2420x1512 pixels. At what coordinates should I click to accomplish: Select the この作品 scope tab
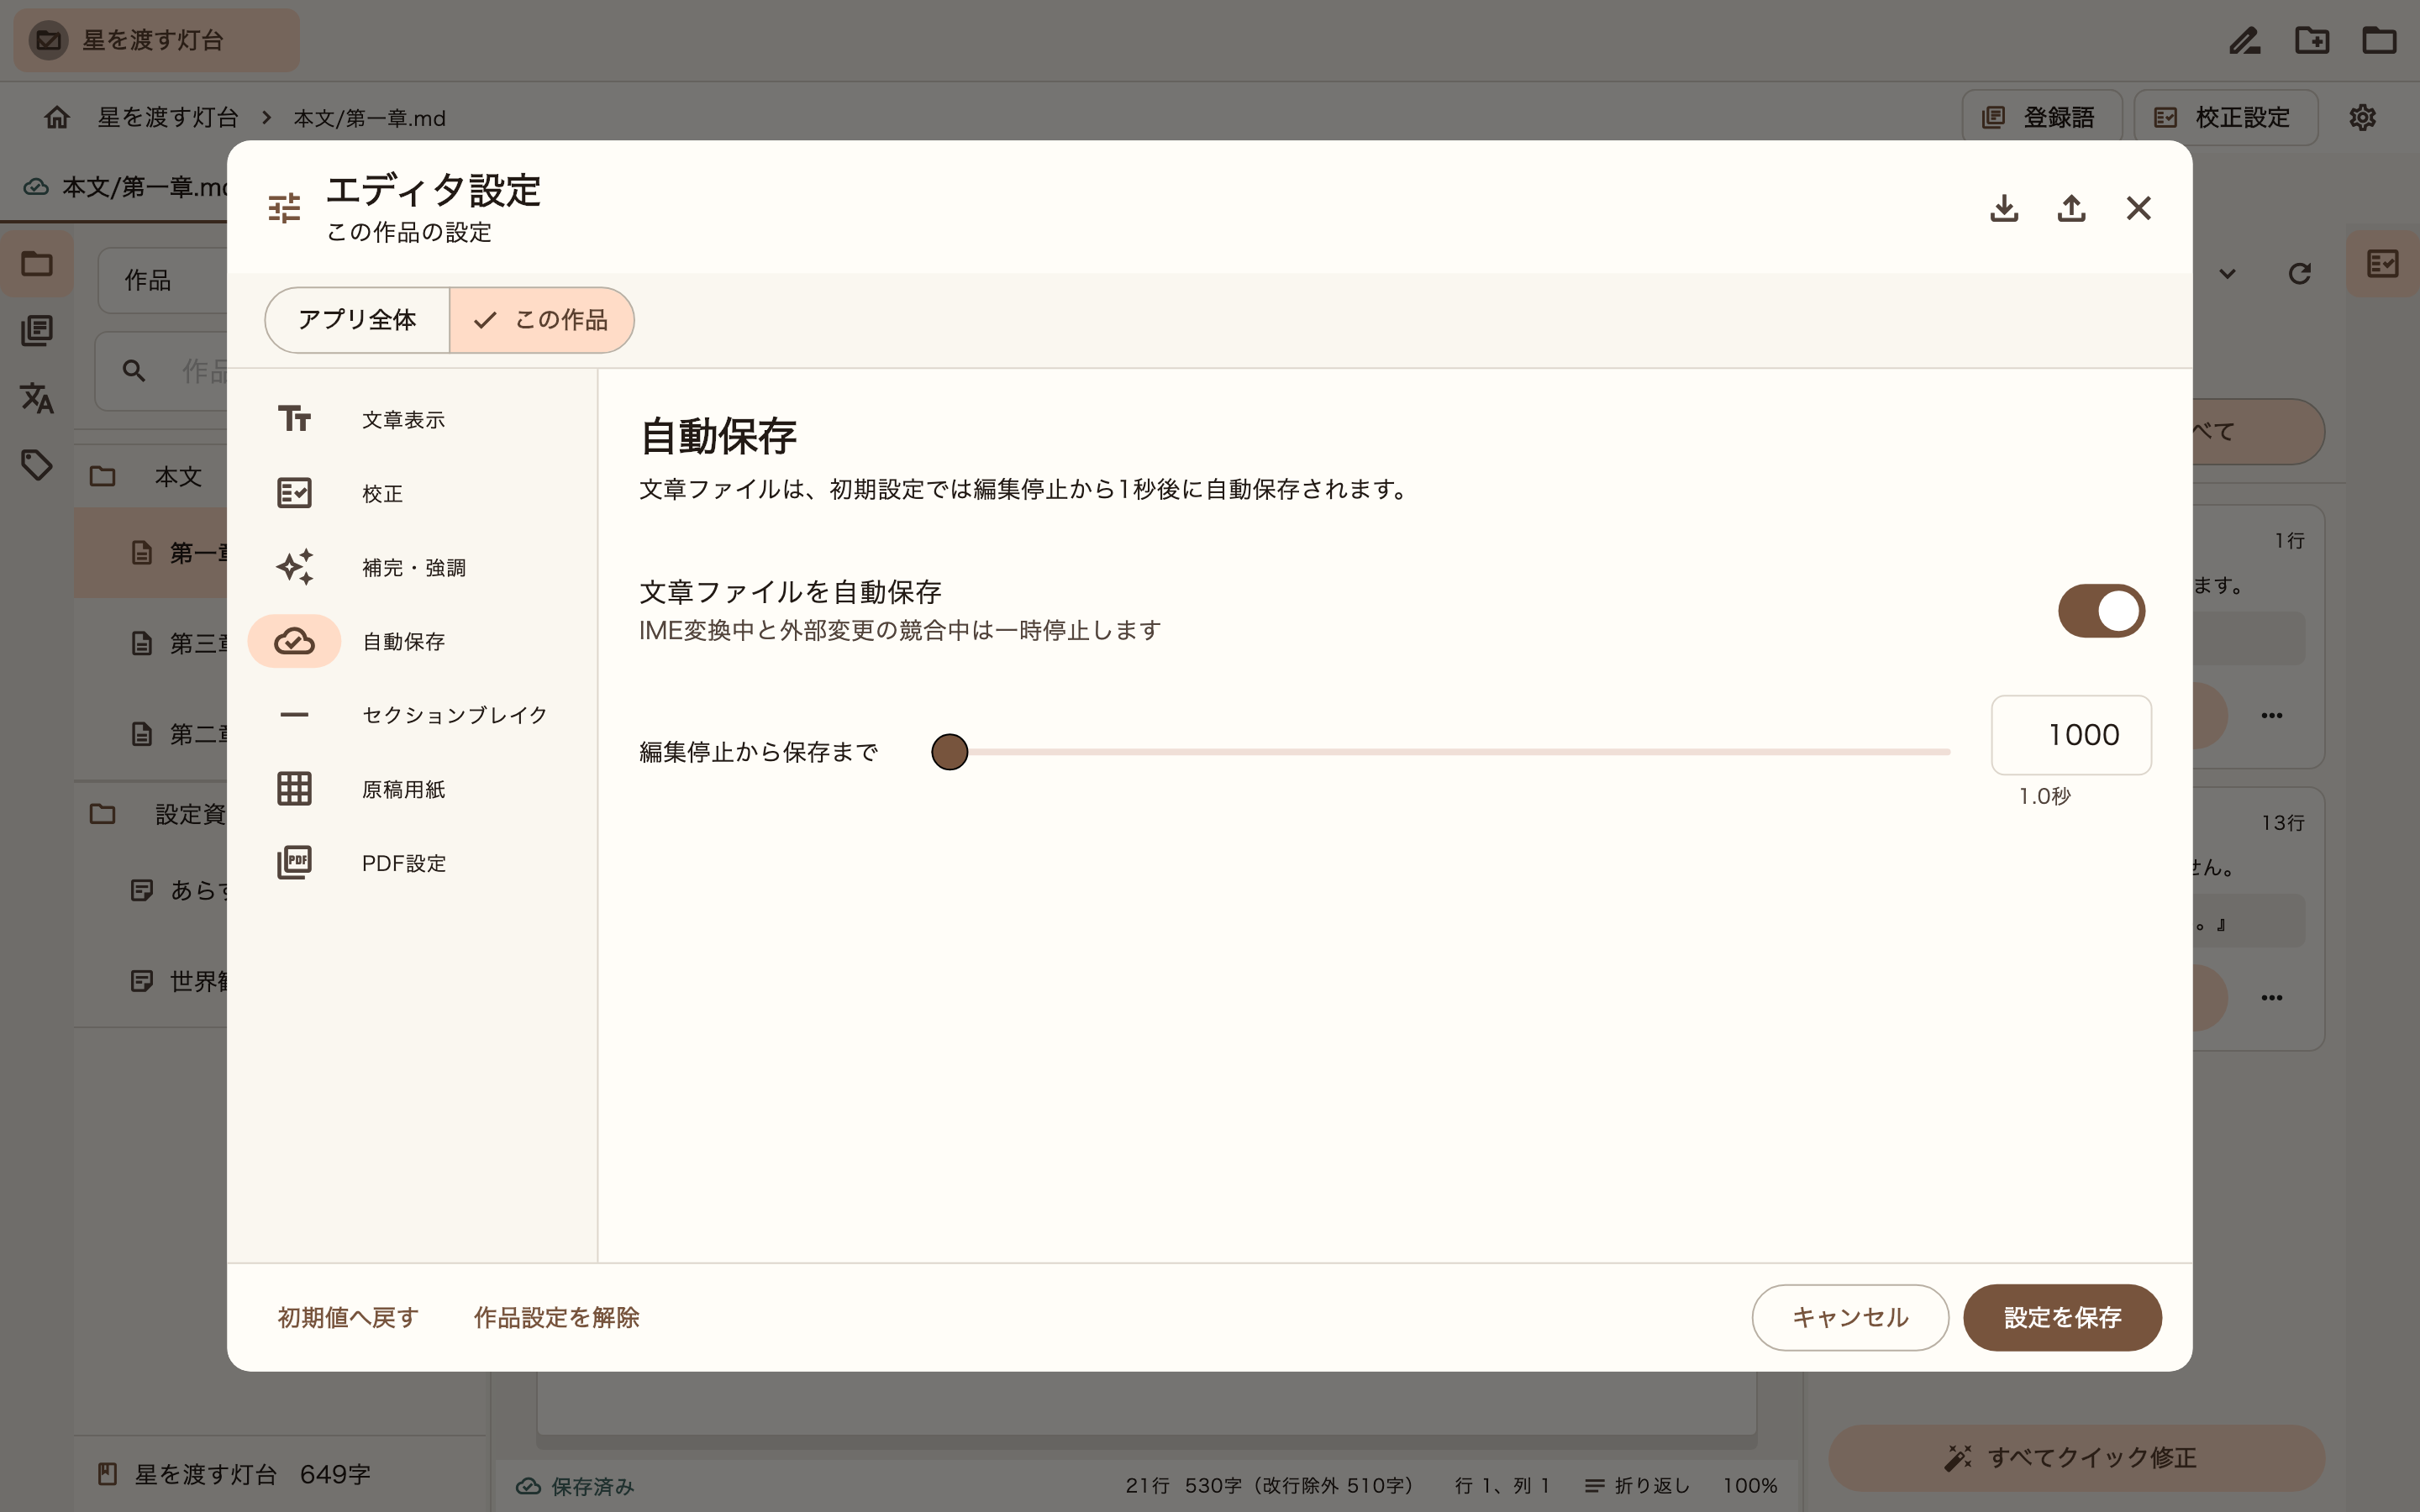541,320
